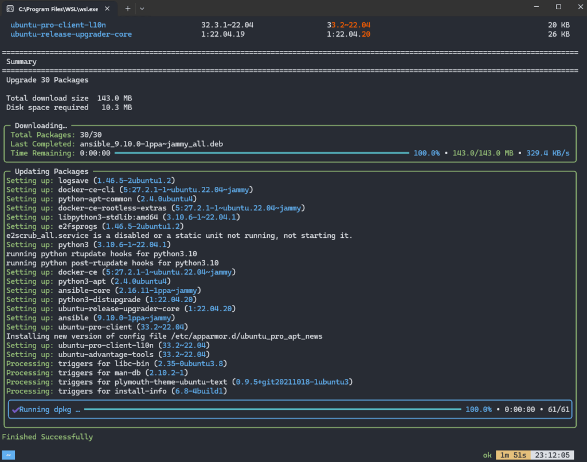
Task: Click the running python post-rtupdate hooks line
Action: [112, 263]
